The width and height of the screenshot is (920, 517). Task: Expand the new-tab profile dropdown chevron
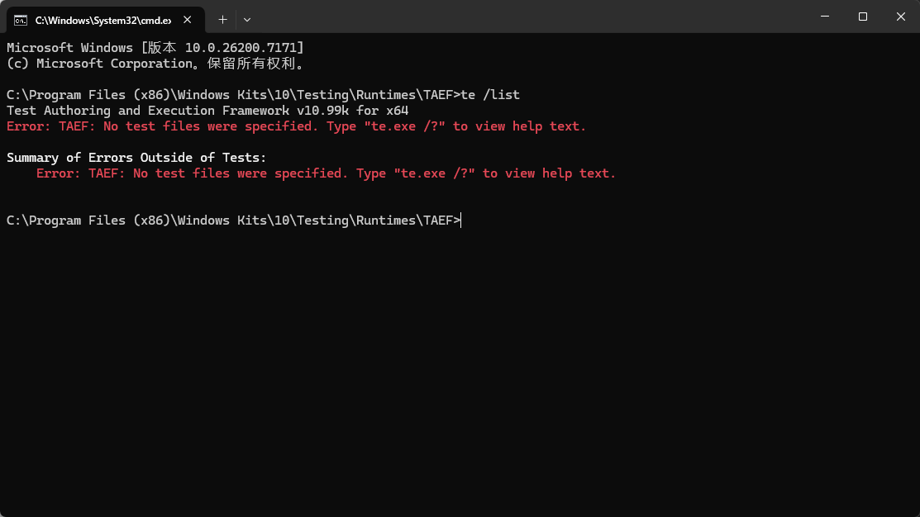pos(247,20)
